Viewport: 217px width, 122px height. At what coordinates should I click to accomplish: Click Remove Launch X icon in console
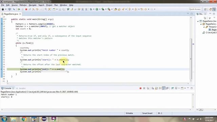[144, 88]
